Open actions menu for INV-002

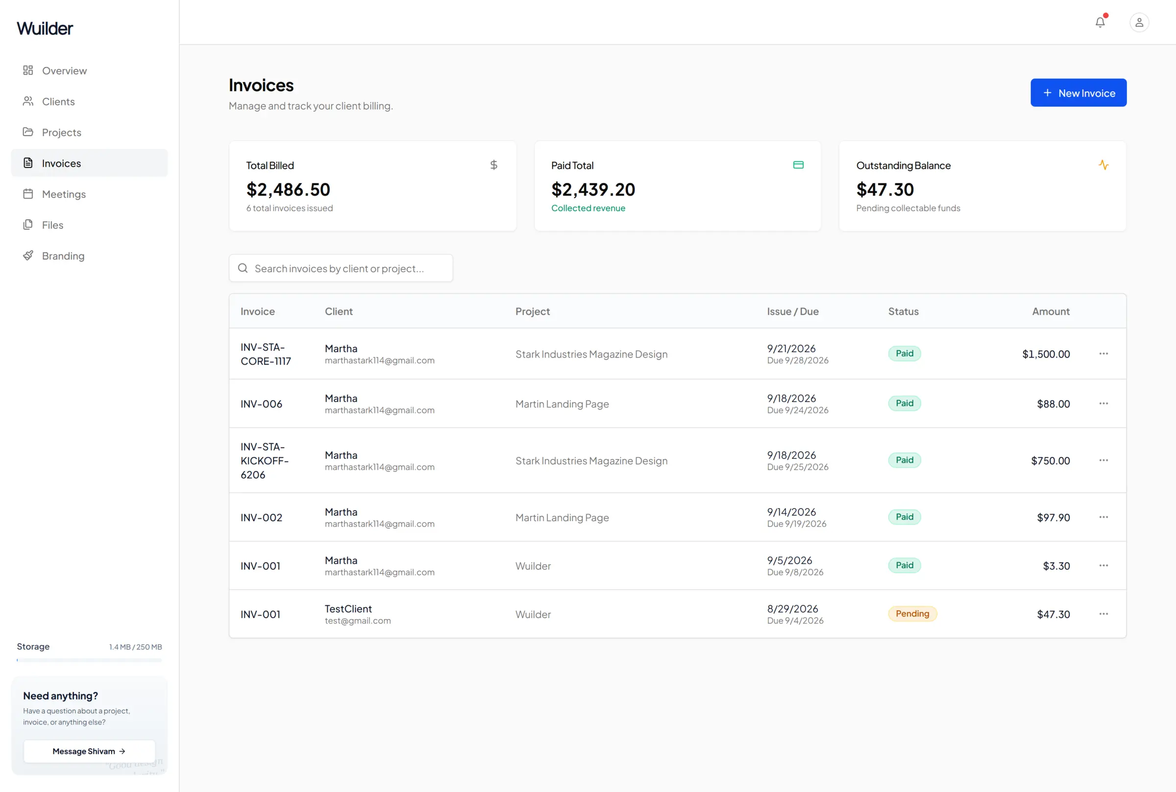(x=1103, y=517)
